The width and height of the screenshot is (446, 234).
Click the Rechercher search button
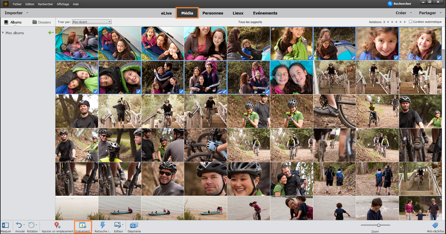point(400,4)
